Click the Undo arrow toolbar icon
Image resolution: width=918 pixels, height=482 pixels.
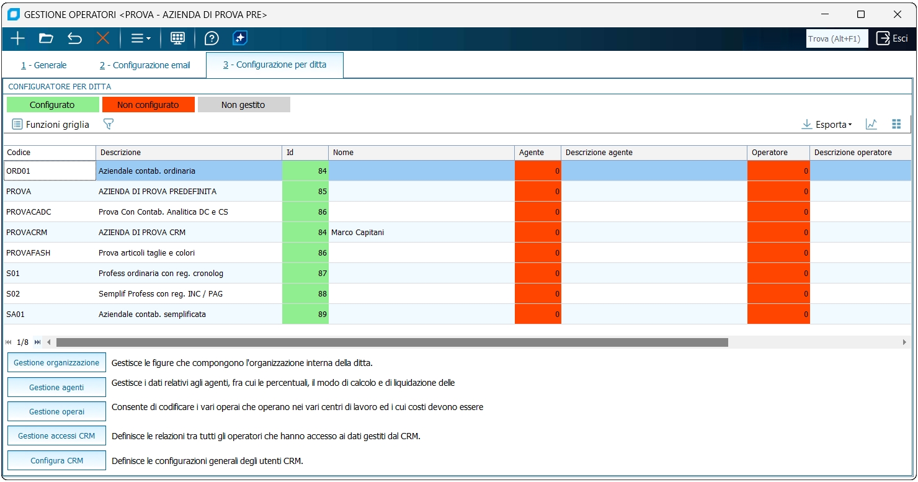tap(74, 38)
